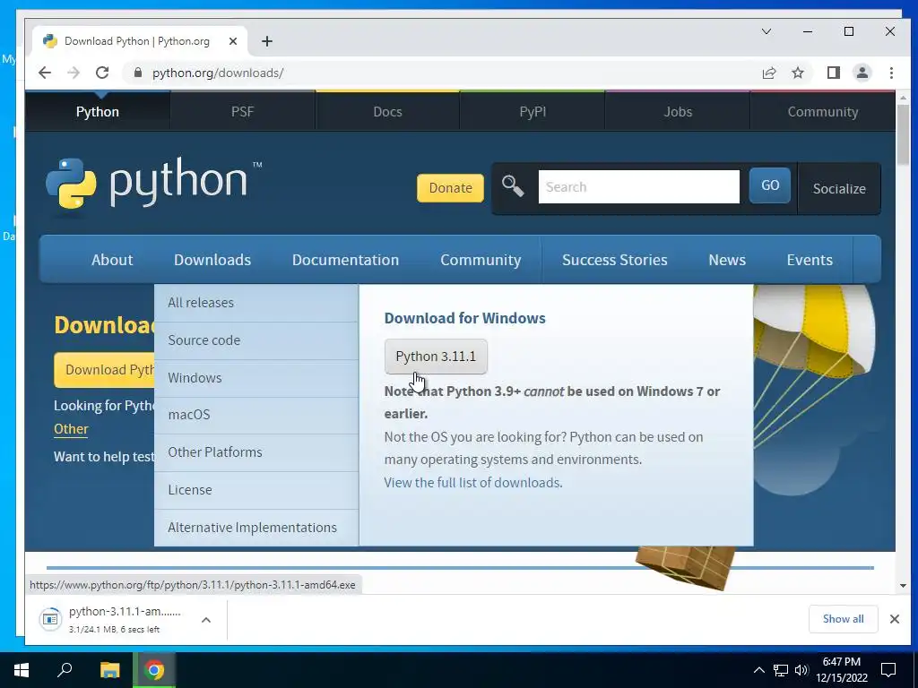Viewport: 918px width, 688px height.
Task: Click the browser back arrow
Action: point(45,73)
